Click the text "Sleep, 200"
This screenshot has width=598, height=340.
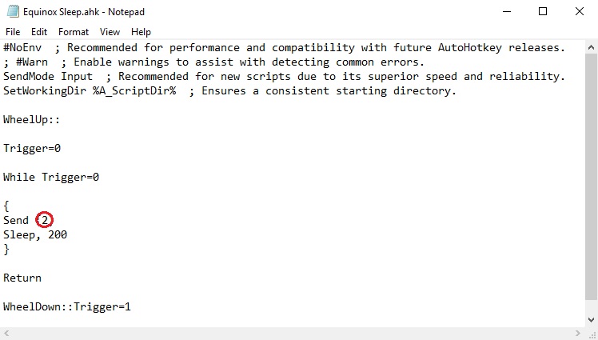[x=35, y=234]
